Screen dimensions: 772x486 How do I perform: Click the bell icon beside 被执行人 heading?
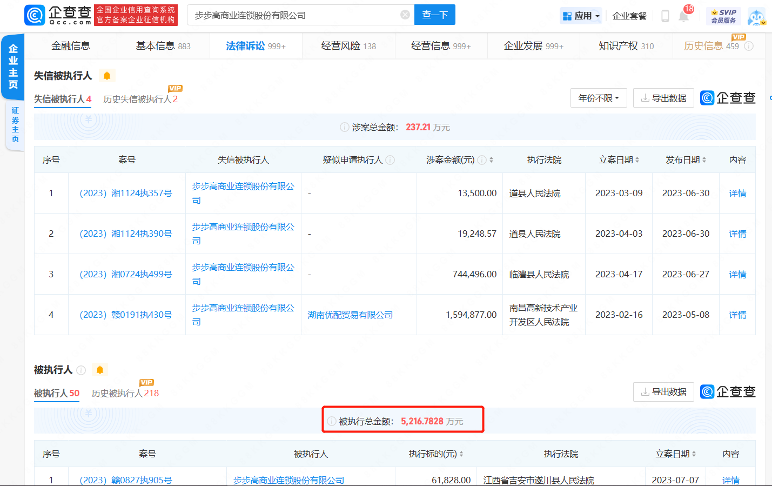pos(100,370)
